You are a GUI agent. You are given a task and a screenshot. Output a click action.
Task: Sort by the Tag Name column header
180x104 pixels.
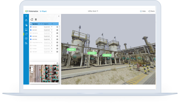(35, 24)
